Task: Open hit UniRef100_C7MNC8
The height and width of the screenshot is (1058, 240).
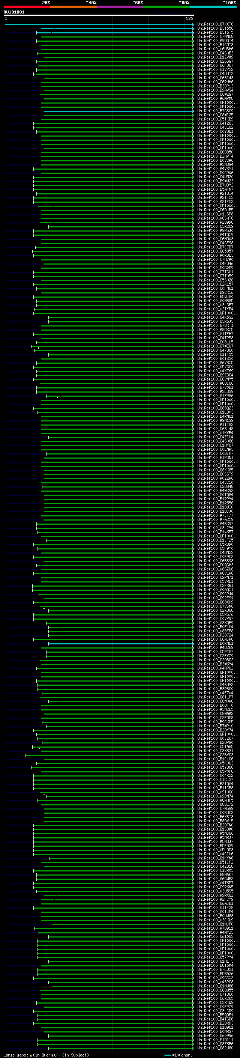Action: pos(215,36)
